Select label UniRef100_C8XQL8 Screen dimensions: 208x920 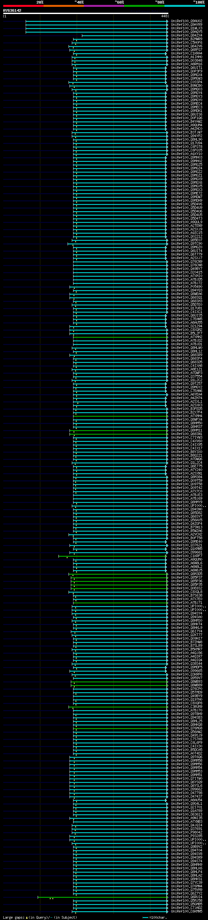click(187, 592)
